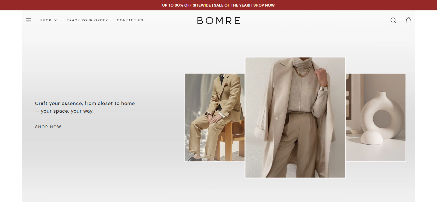This screenshot has height=202, width=437.
Task: Open the Contact Us page
Action: [x=130, y=20]
